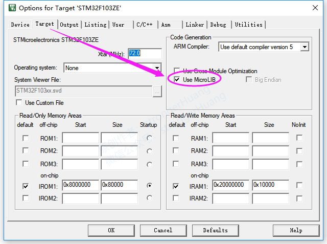
Task: Select the IROM2 Startup radio button
Action: (x=149, y=198)
